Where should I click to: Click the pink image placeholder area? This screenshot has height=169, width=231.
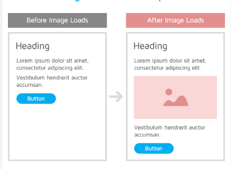176,97
